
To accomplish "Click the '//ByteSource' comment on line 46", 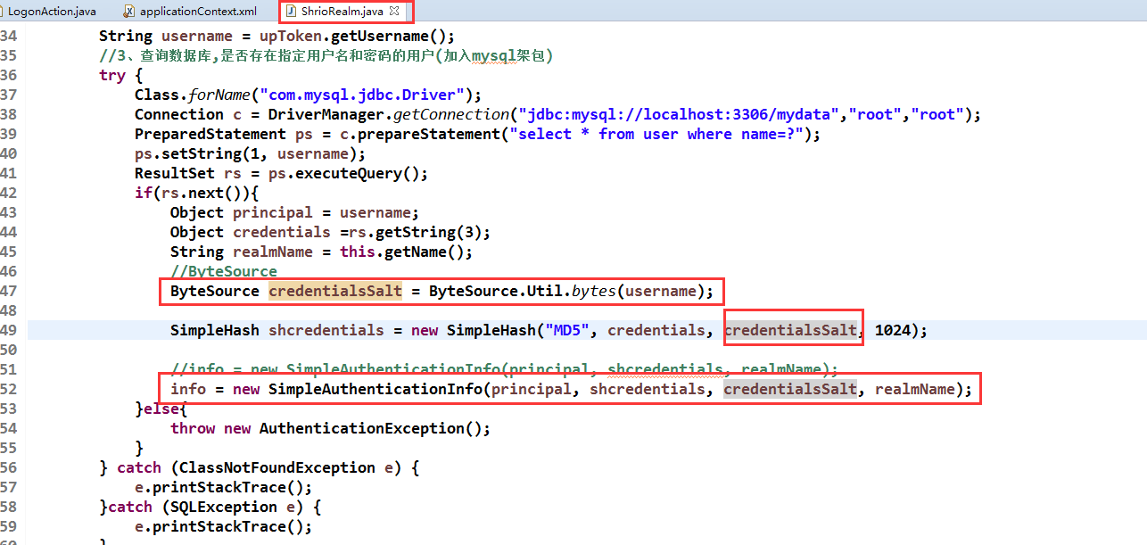I will pyautogui.click(x=224, y=271).
